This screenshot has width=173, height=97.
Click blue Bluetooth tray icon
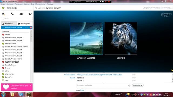click(x=141, y=95)
